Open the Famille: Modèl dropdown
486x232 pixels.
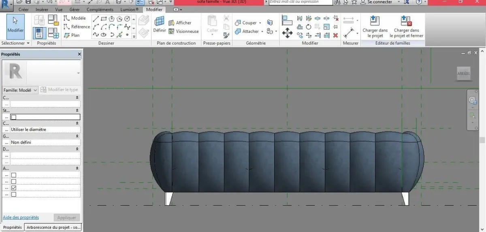(20, 90)
